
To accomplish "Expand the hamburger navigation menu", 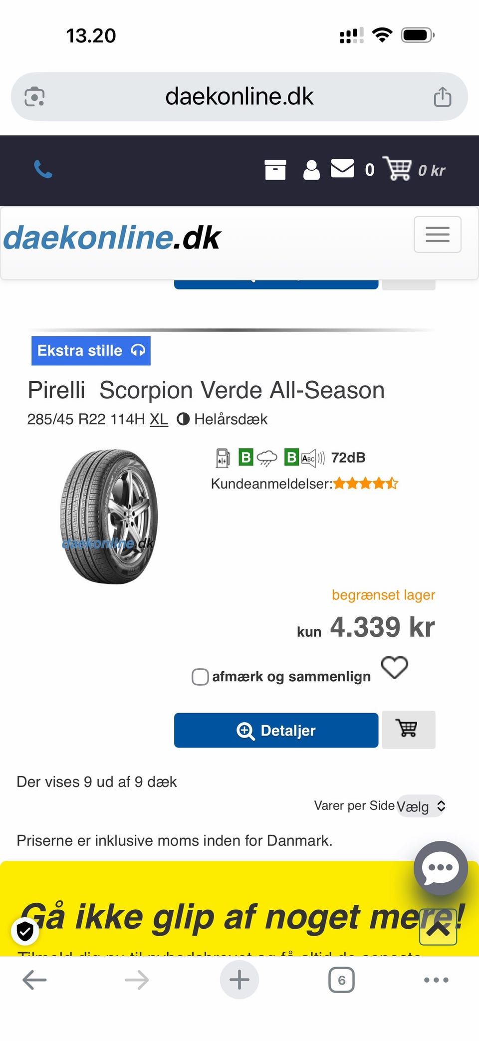I will (437, 235).
